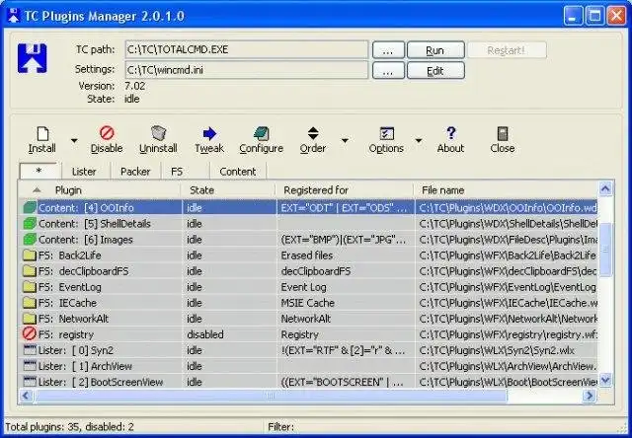Screen dimensions: 632x438
Task: Click the OOInfo content plugin icon
Action: click(30, 208)
